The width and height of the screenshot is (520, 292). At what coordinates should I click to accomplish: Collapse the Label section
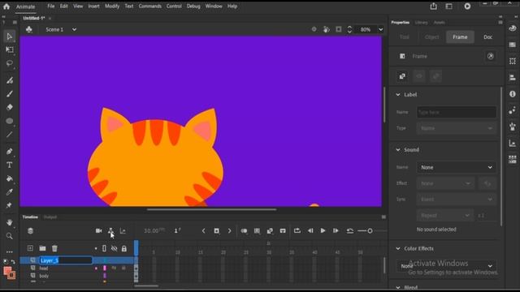coord(398,95)
